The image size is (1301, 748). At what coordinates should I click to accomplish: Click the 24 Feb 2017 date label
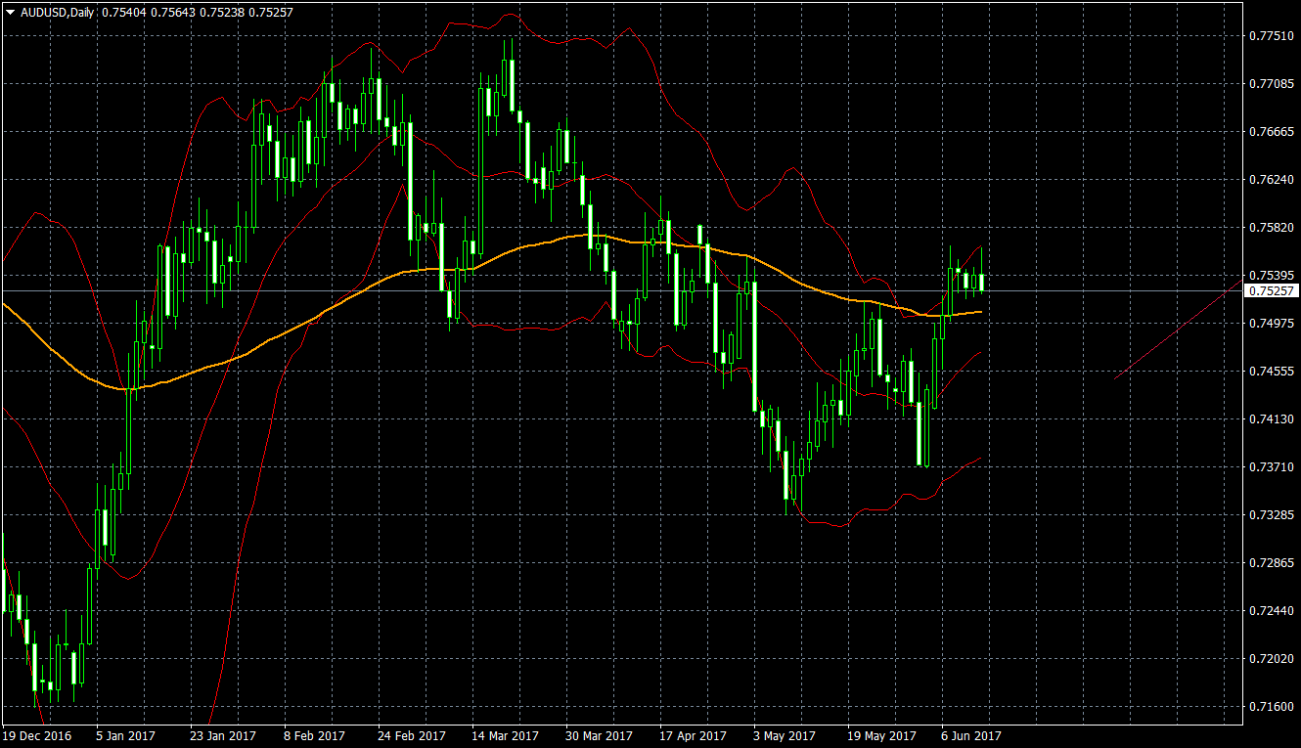(x=411, y=735)
